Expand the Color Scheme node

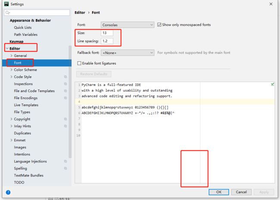point(12,70)
